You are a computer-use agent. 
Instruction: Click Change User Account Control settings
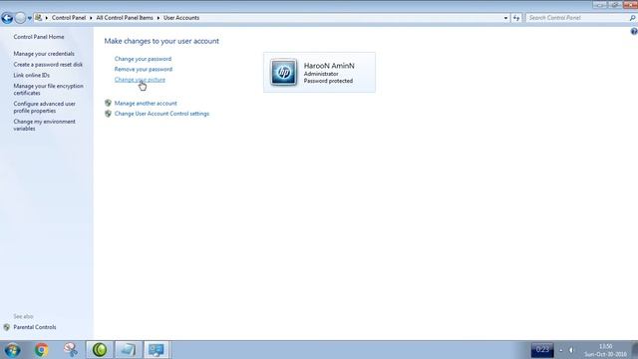[x=161, y=114]
